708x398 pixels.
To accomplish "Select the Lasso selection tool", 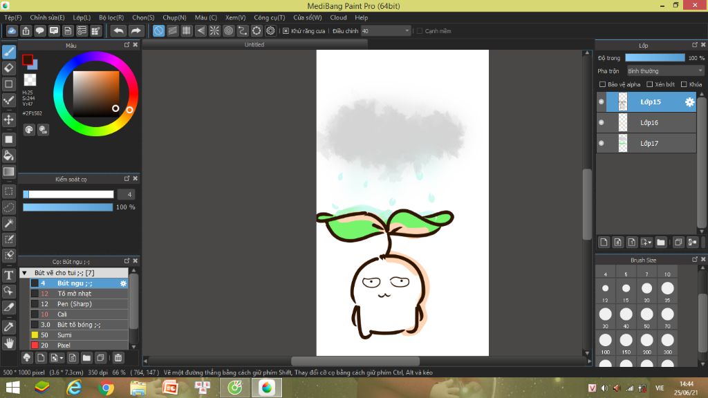I will [x=8, y=207].
